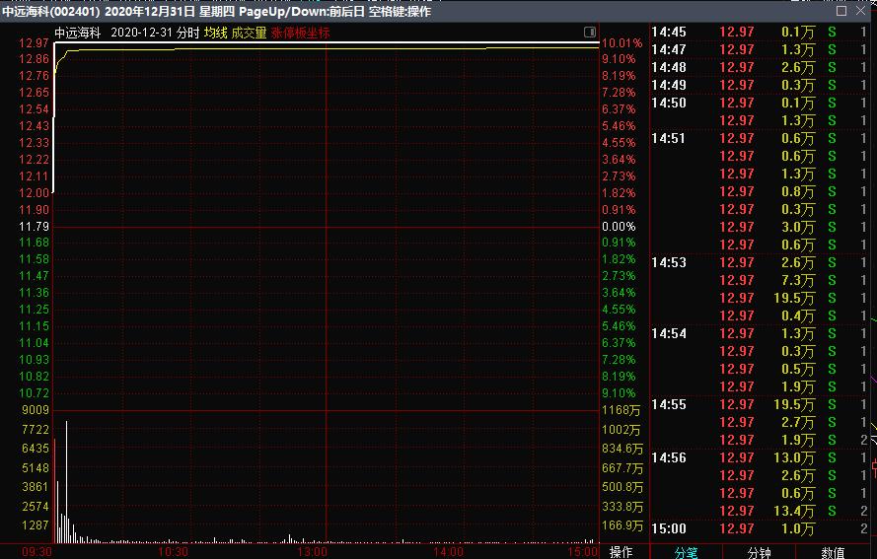This screenshot has width=877, height=559.
Task: Click the 2.7万 volume cell
Action: 798,422
